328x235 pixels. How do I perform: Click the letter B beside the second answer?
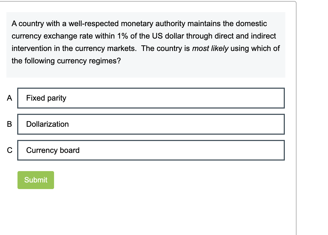[10, 124]
